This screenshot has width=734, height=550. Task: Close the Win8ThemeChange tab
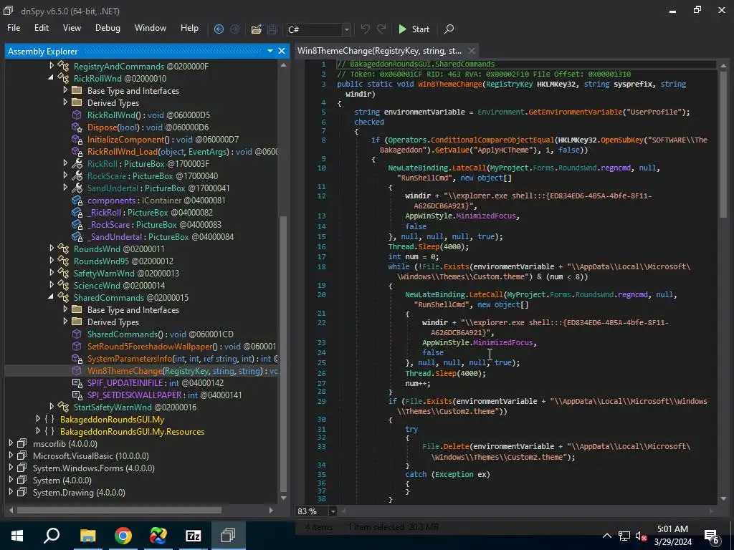472,51
